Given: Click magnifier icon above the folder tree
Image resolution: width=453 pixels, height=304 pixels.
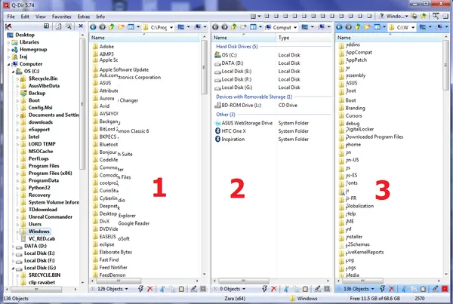Looking at the screenshot, I should pos(69,26).
